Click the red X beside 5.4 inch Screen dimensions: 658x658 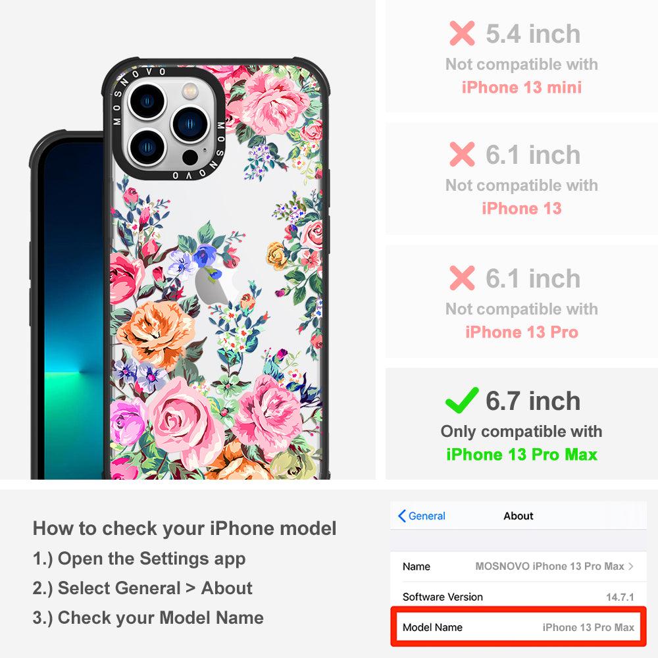[462, 33]
